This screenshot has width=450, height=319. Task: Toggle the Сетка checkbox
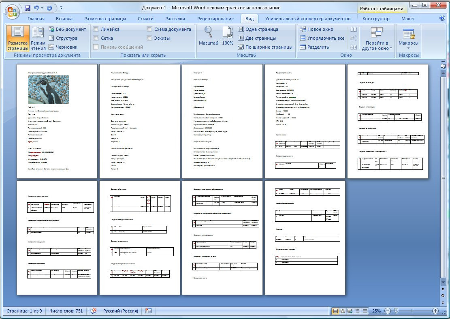[96, 38]
